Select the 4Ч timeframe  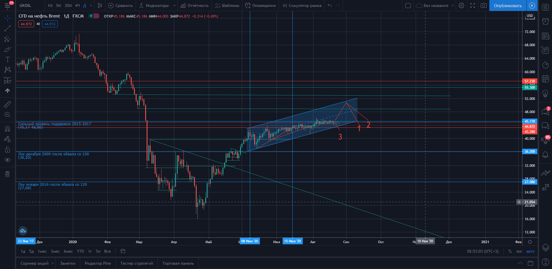click(77, 5)
